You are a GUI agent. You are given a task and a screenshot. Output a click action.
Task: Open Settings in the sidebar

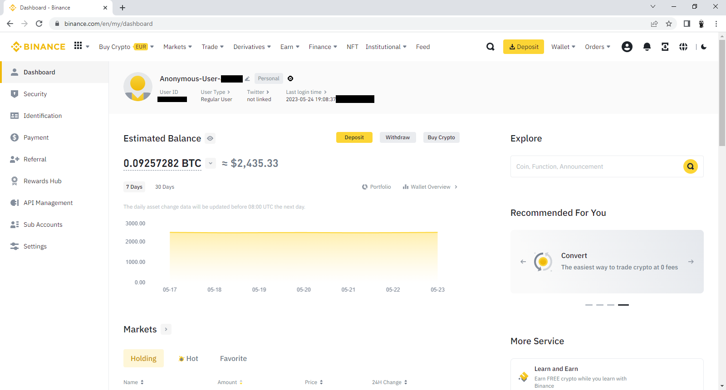pyautogui.click(x=54, y=246)
